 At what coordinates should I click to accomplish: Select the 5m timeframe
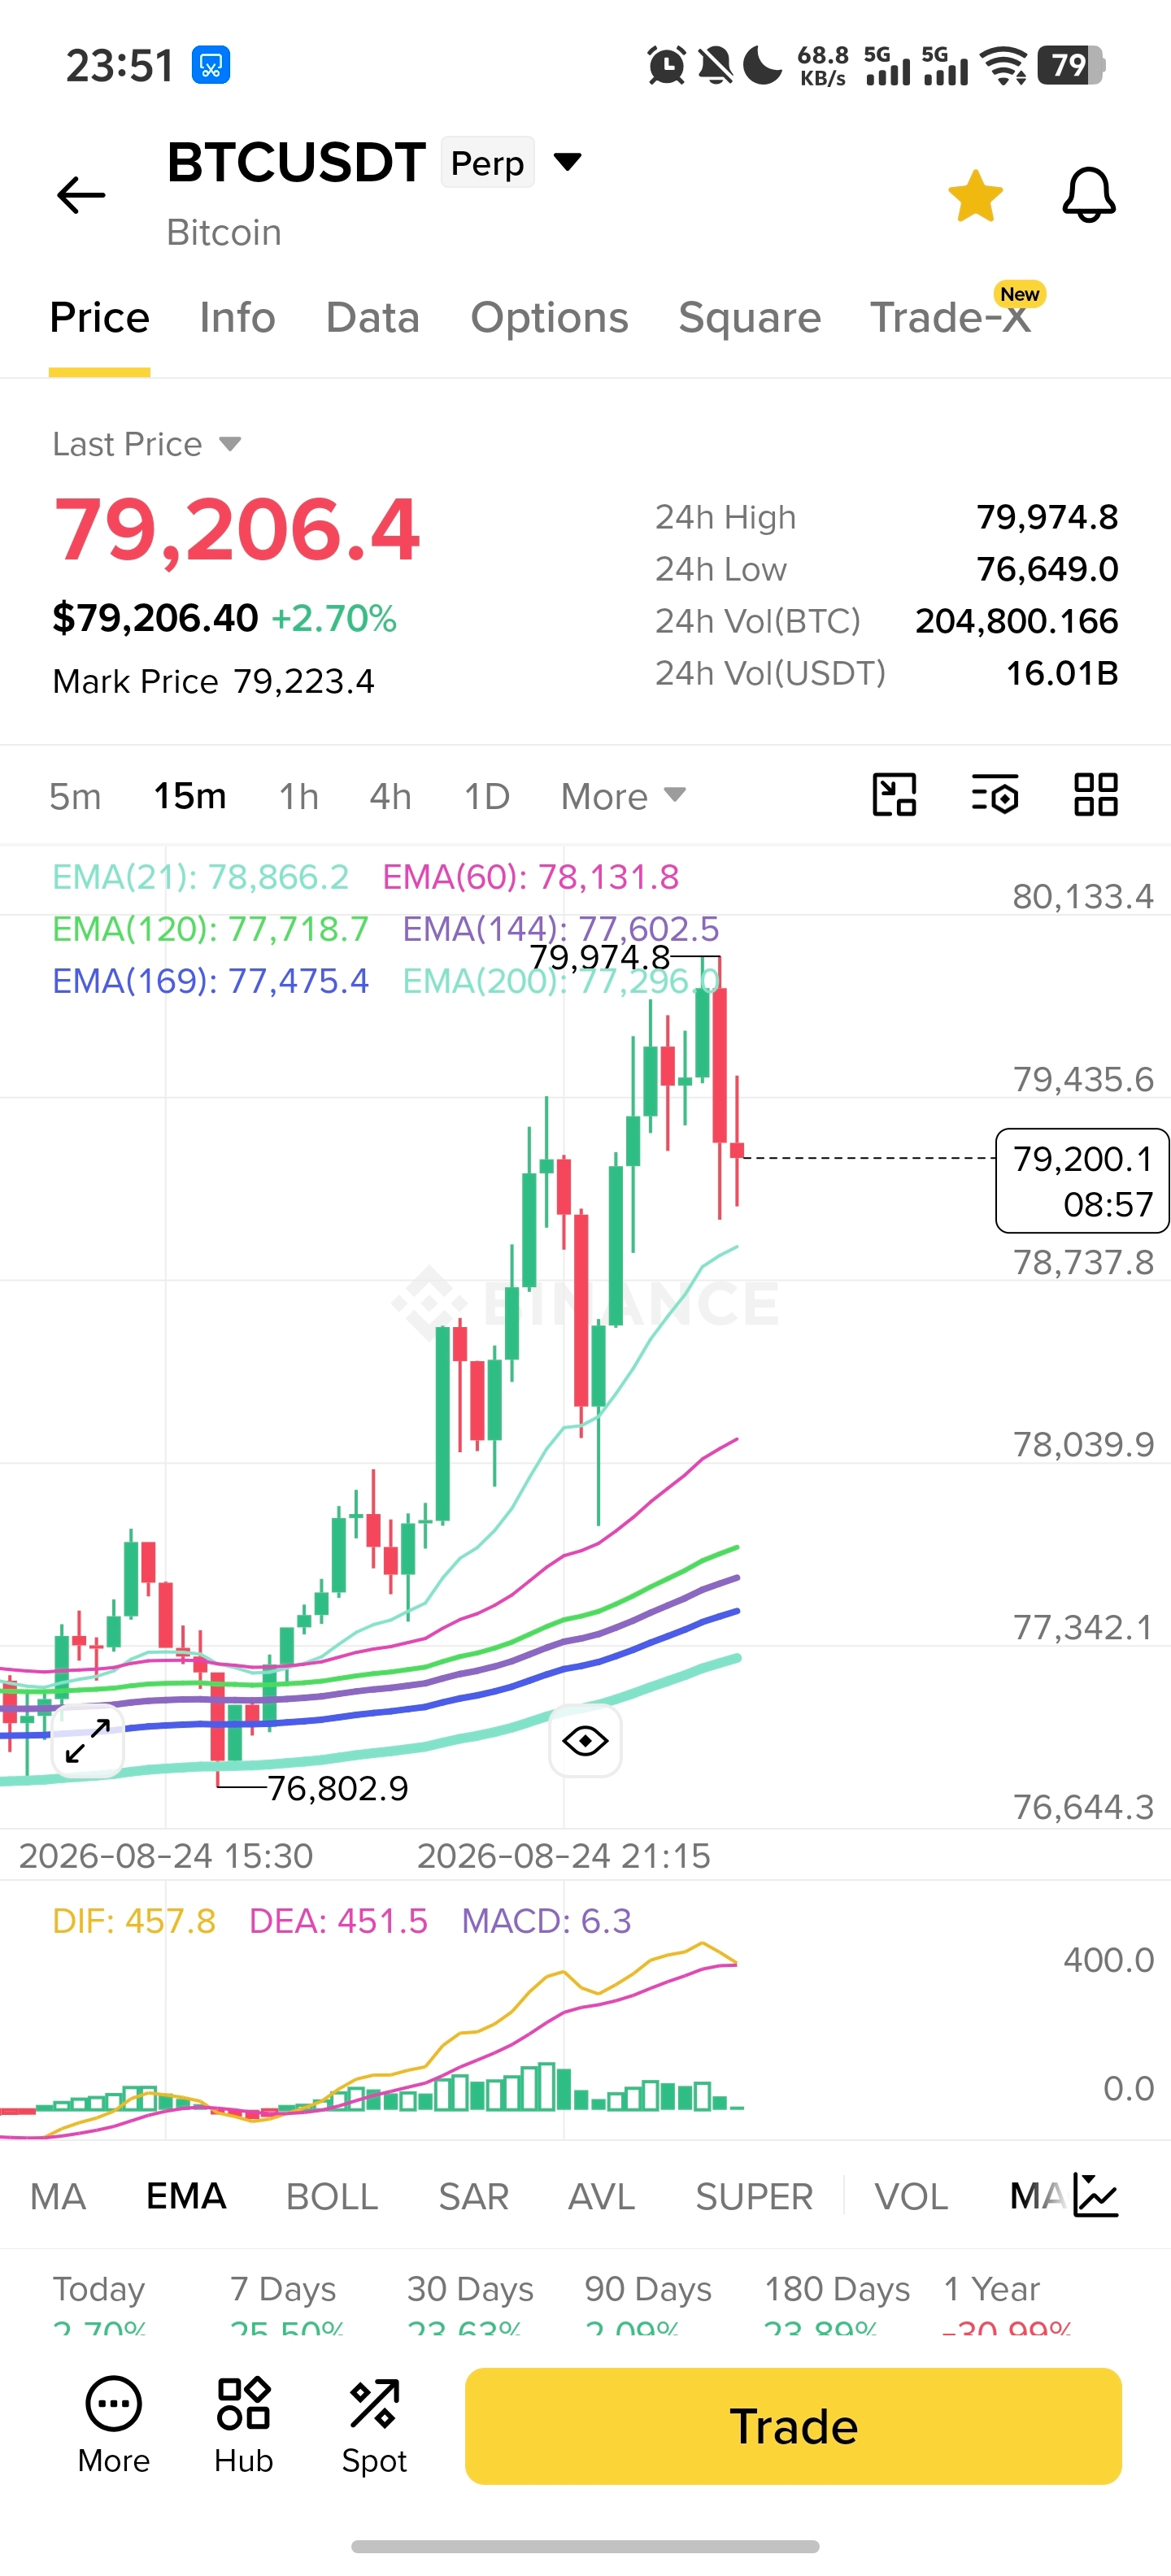pos(75,797)
